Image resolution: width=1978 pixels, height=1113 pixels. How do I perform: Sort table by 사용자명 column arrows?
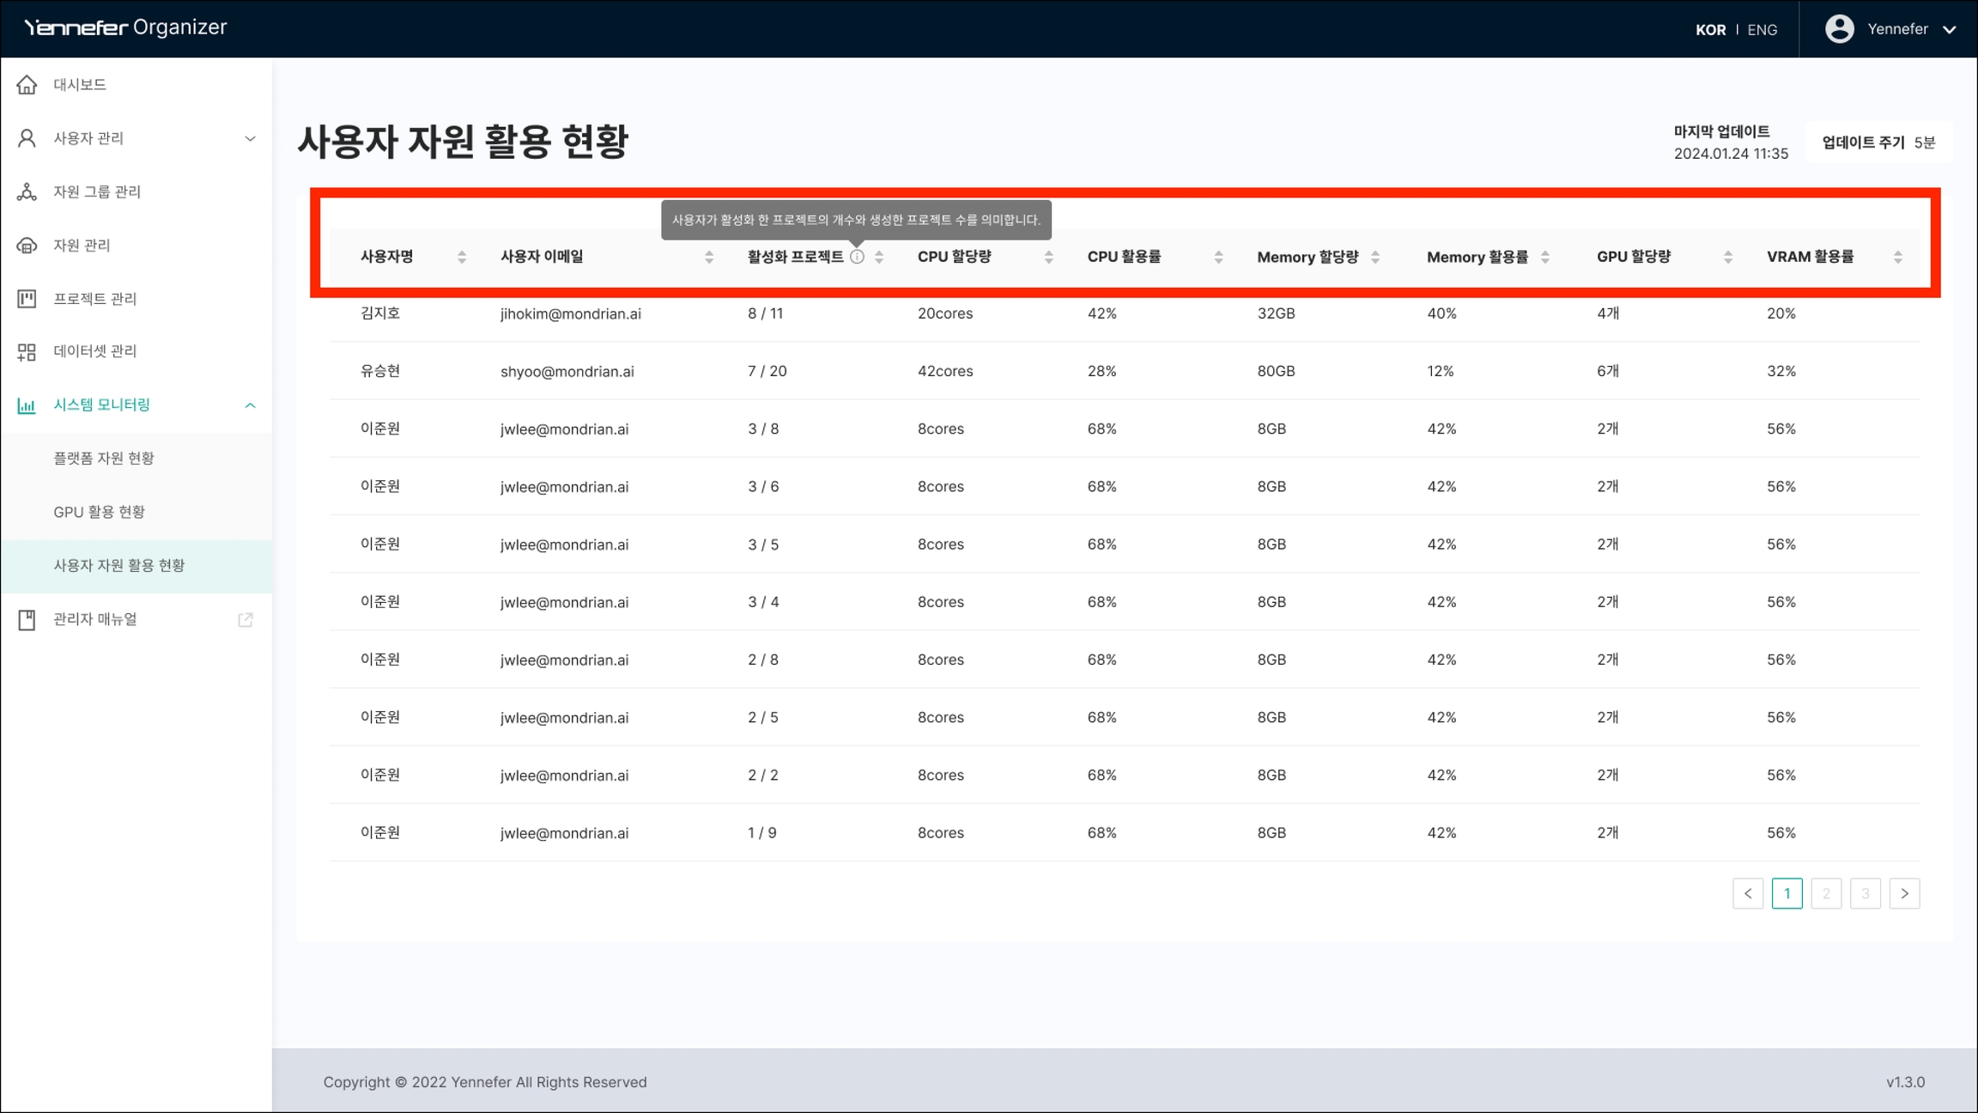coord(462,257)
